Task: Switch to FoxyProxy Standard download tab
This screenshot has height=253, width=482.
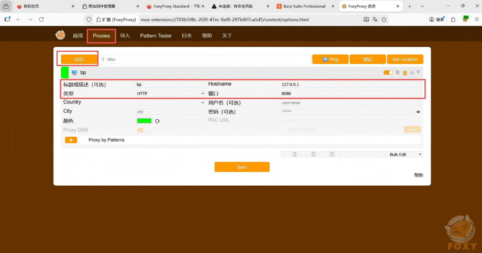Action: click(x=176, y=6)
